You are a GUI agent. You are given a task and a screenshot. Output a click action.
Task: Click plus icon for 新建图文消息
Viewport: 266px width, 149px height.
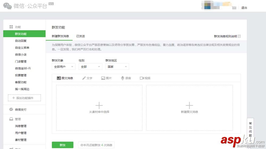pos(189,105)
